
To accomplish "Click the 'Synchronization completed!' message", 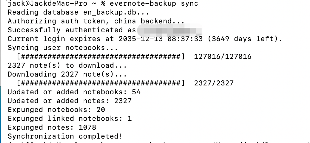I will [x=65, y=136].
